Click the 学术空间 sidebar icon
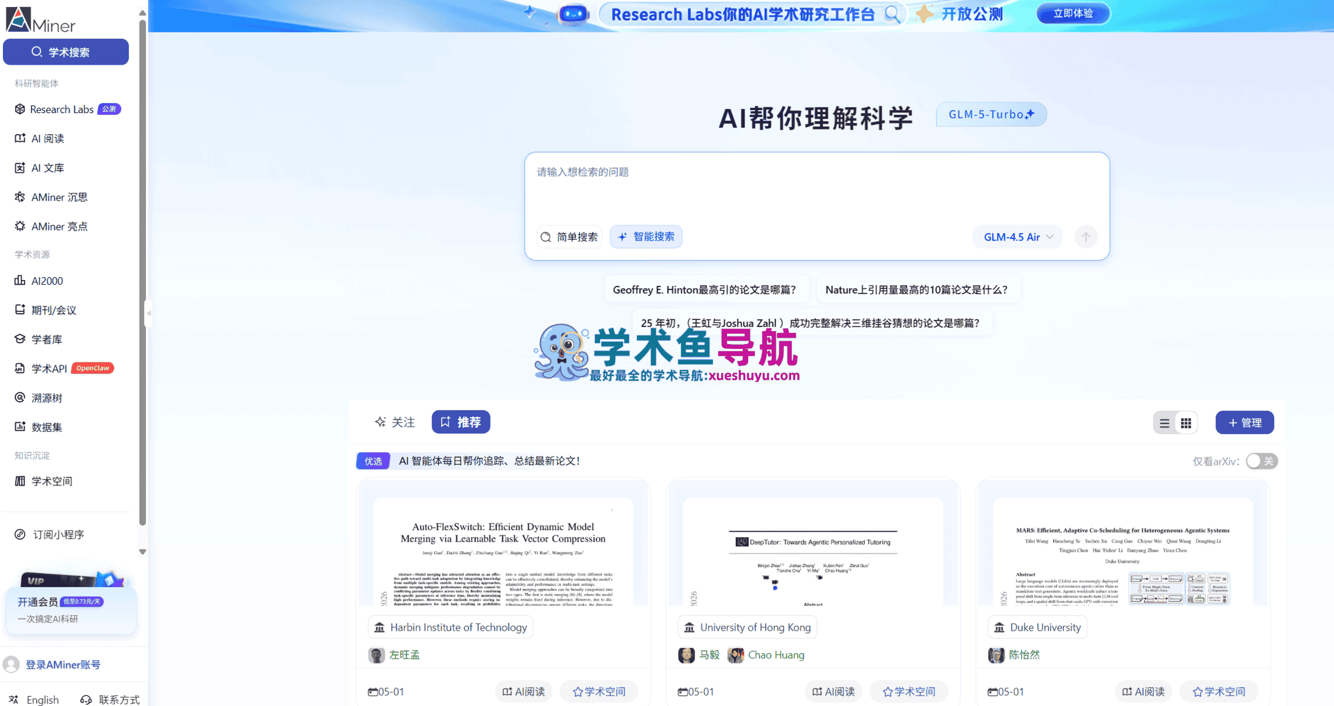This screenshot has height=706, width=1334. pyautogui.click(x=20, y=481)
